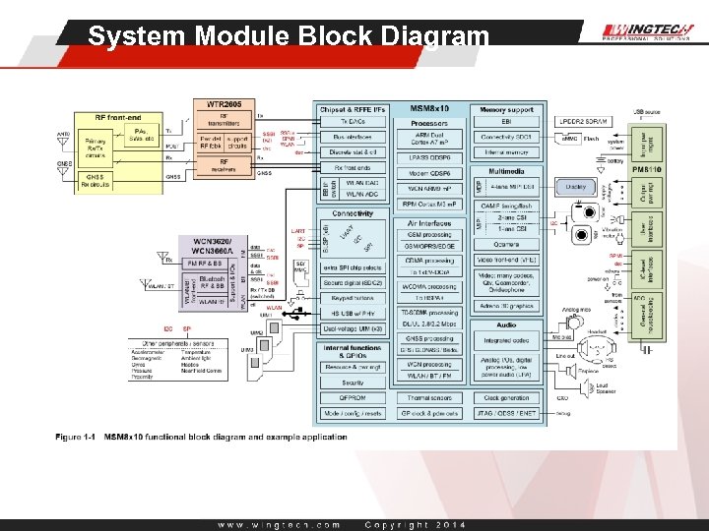Screen dimensions: 709x531
Task: Click the RPM Cortex M3 block
Action: coord(429,205)
